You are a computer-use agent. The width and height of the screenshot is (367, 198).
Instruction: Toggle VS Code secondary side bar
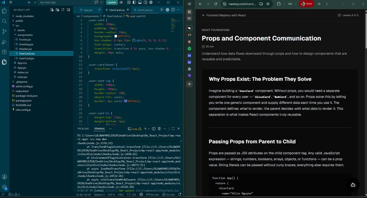[145, 2]
